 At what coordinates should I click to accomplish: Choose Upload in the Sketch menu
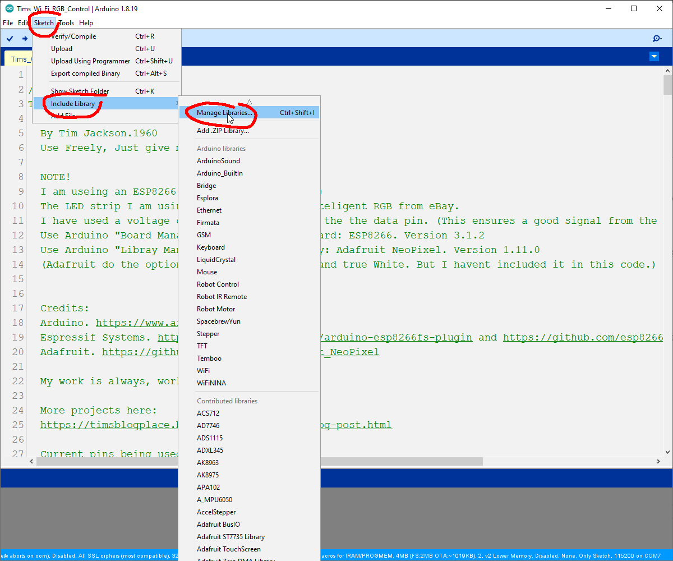(x=107, y=49)
